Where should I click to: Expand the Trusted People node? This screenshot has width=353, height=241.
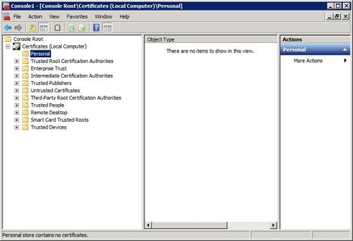pos(17,105)
